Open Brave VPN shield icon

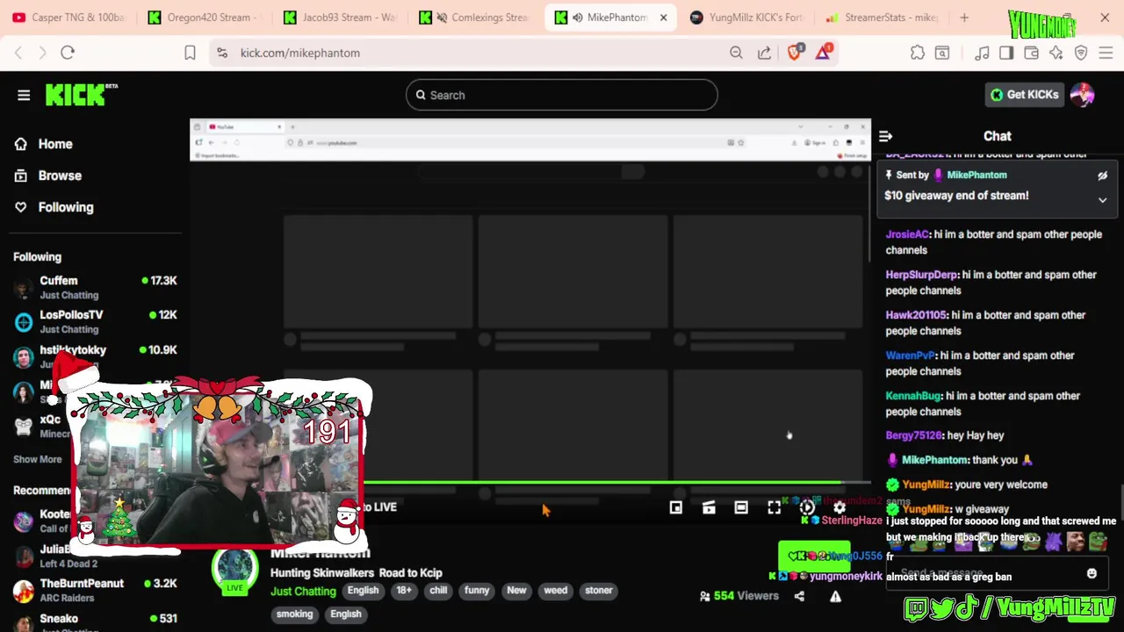pos(1081,53)
